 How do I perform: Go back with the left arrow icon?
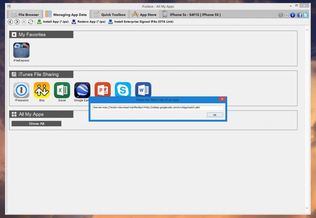point(10,22)
